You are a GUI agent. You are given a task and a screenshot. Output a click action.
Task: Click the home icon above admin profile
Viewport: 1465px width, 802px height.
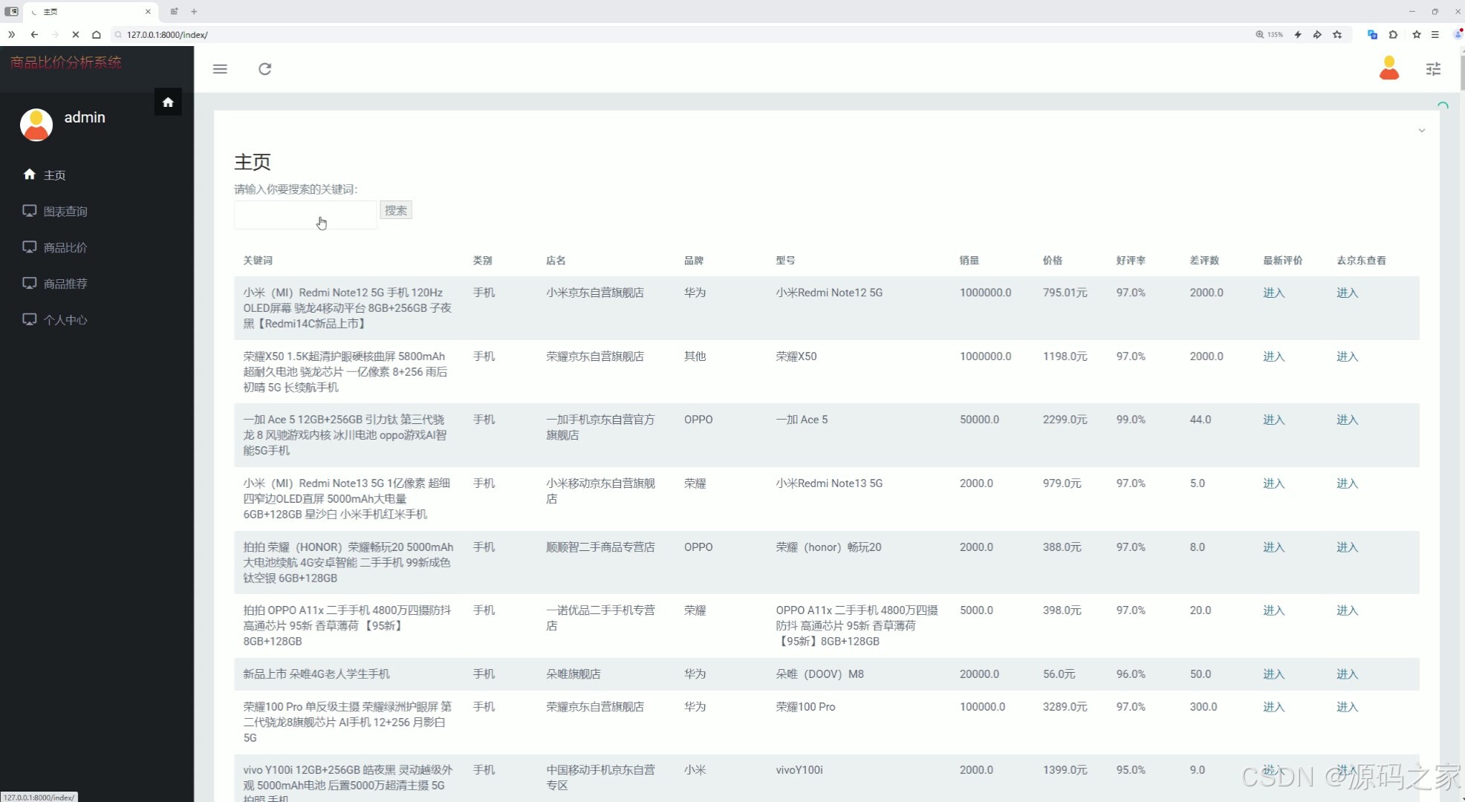pyautogui.click(x=168, y=102)
